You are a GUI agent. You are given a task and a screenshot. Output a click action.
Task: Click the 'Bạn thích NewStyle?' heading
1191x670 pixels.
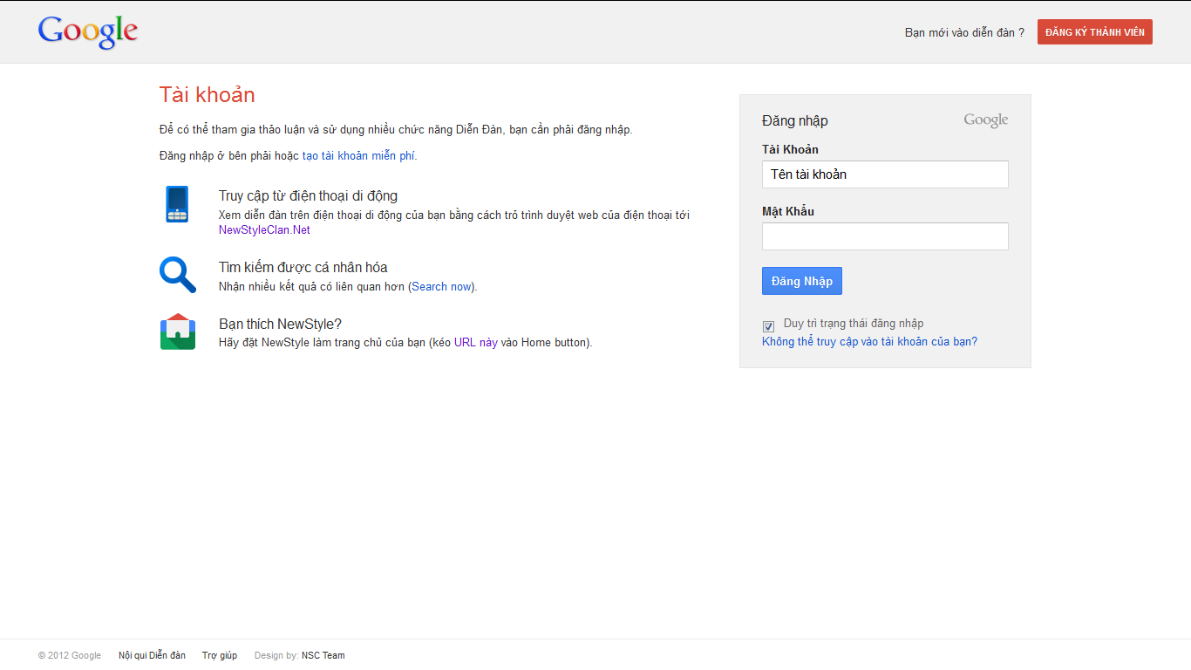point(280,325)
